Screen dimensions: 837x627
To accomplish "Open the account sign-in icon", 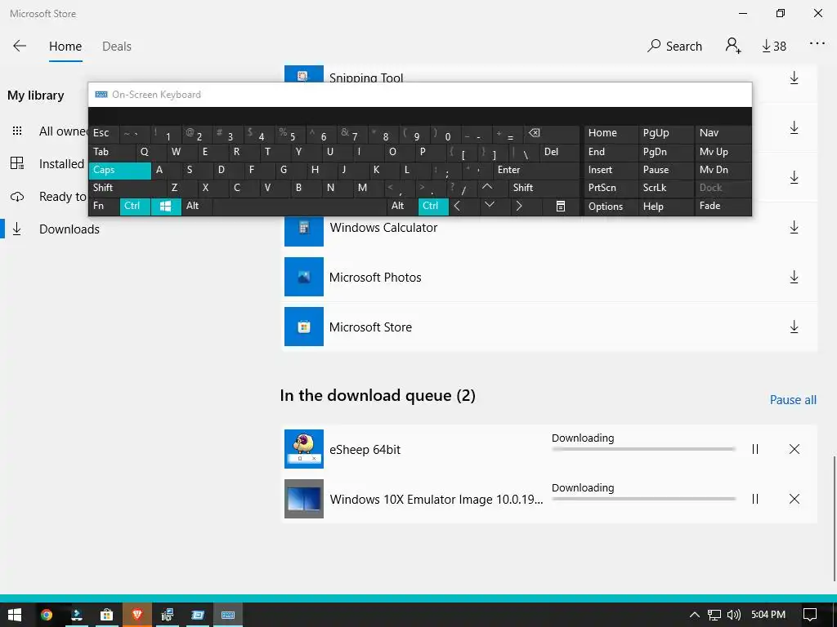I will pyautogui.click(x=733, y=46).
